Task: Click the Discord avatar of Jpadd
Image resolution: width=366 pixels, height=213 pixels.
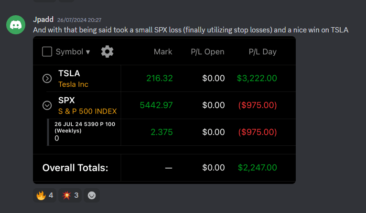Action: pyautogui.click(x=16, y=24)
